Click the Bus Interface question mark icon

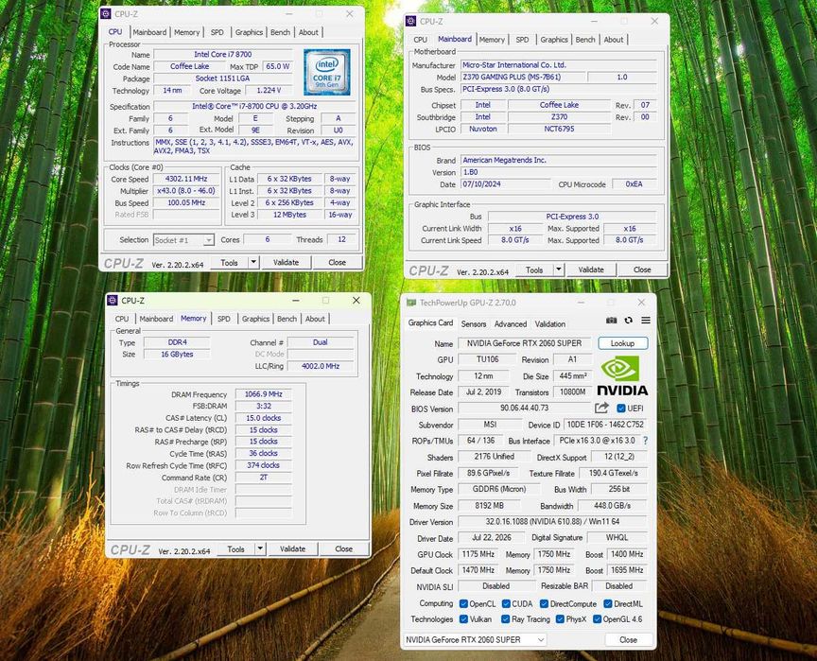(x=646, y=441)
